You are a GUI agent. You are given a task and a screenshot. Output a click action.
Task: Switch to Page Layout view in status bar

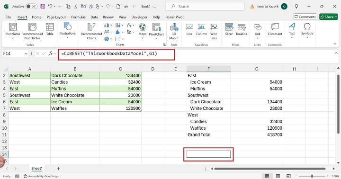[278, 176]
